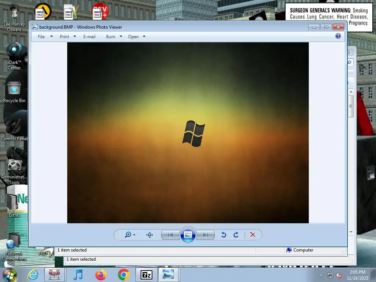Open the clock showing 2:05 PM

click(x=357, y=275)
